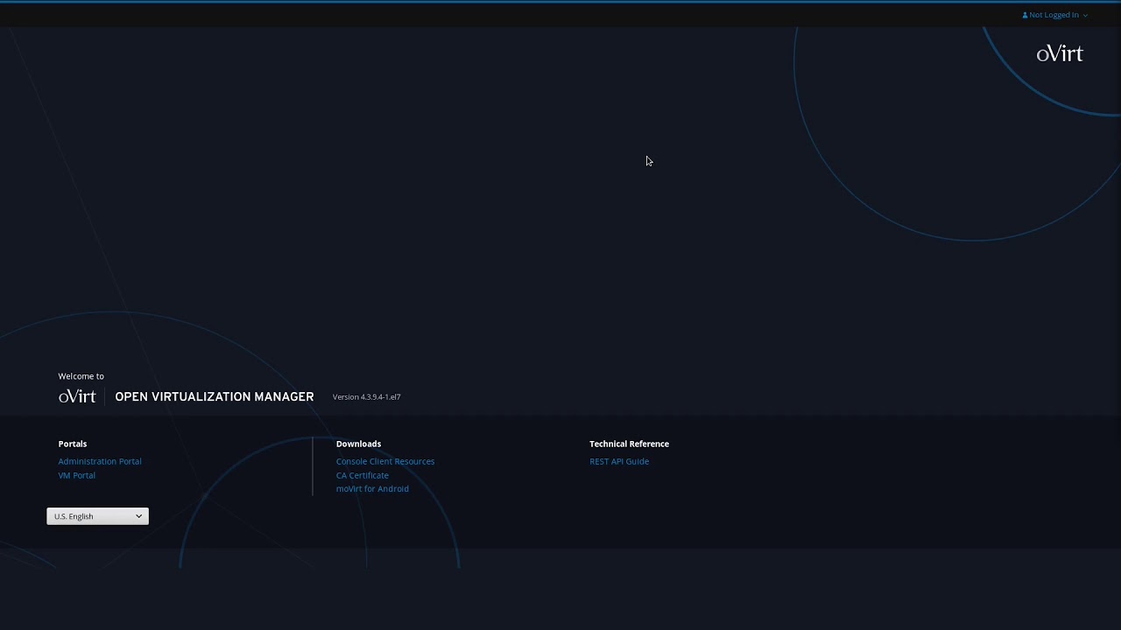Download Console Client Resources
This screenshot has height=630, width=1121.
pyautogui.click(x=385, y=461)
